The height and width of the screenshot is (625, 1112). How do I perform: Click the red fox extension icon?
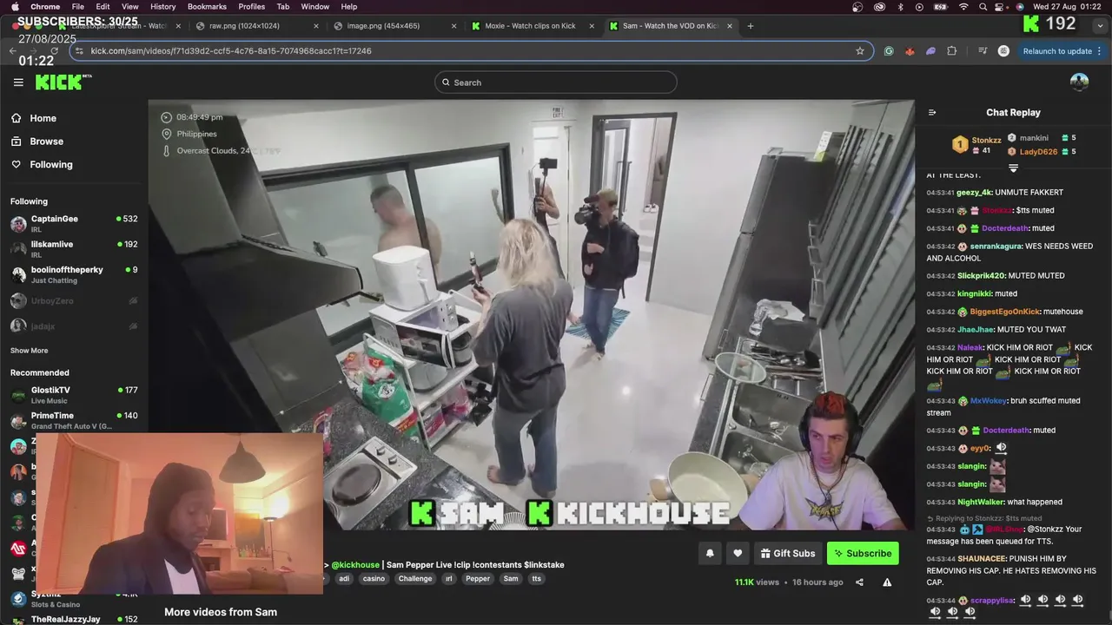(x=910, y=51)
